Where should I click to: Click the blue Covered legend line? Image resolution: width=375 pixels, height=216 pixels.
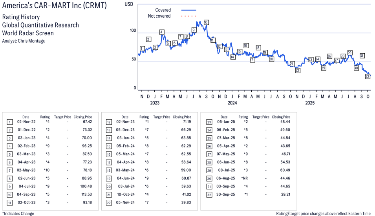pyautogui.click(x=188, y=10)
